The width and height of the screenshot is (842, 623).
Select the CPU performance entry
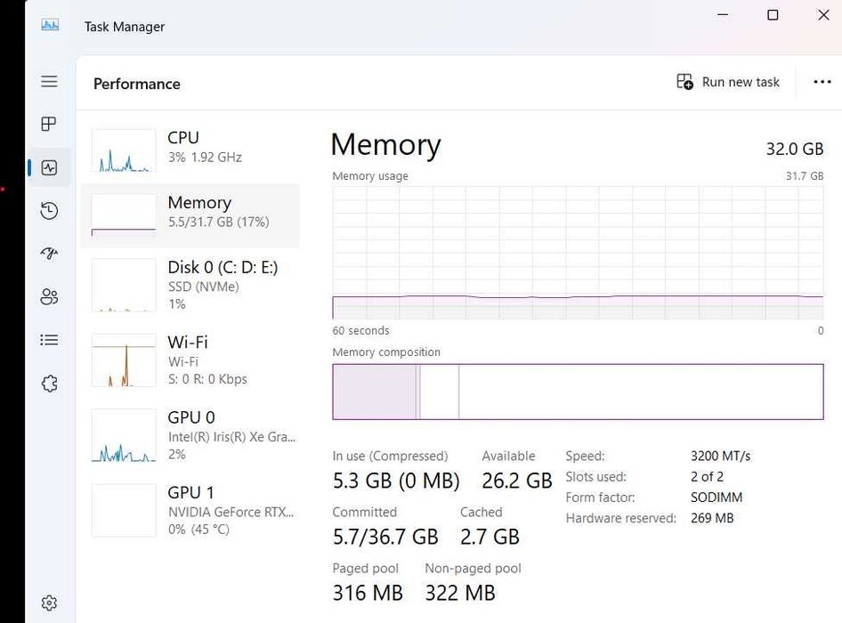pyautogui.click(x=190, y=147)
